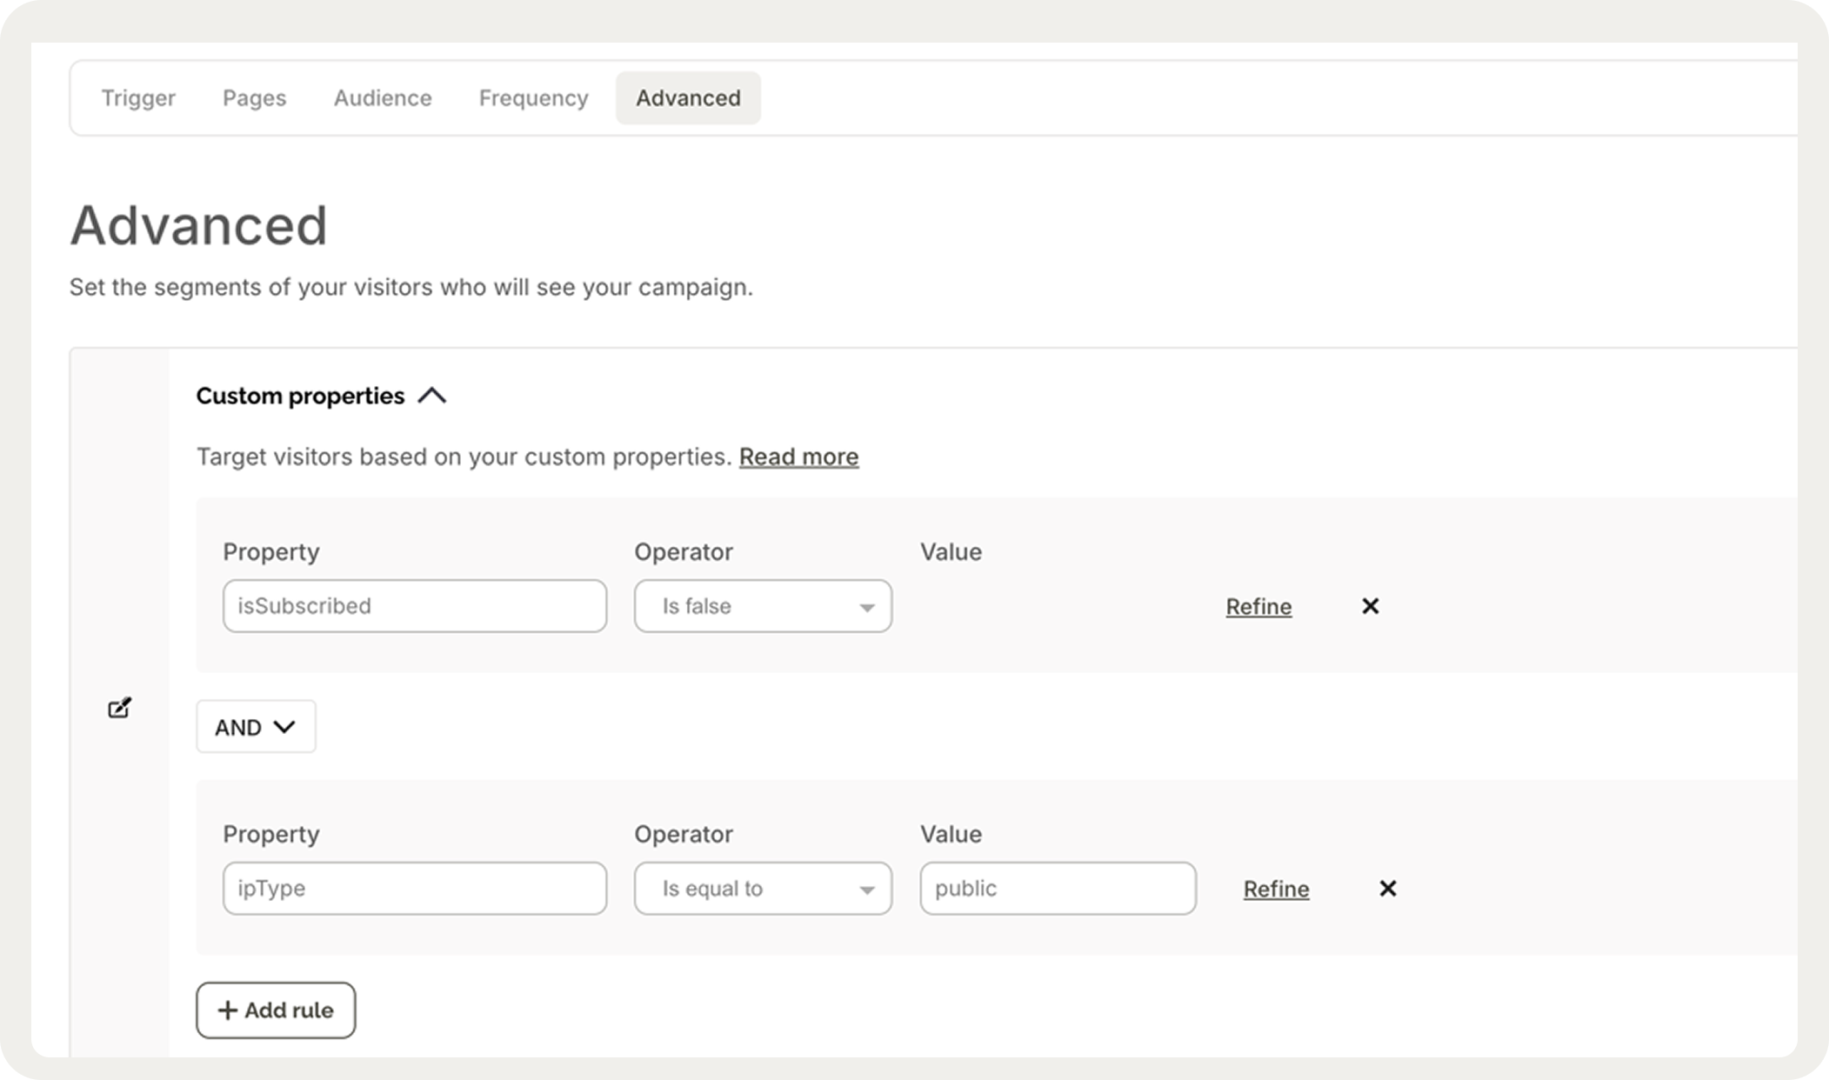This screenshot has height=1080, width=1829.
Task: Select the Advanced tab
Action: tap(688, 98)
